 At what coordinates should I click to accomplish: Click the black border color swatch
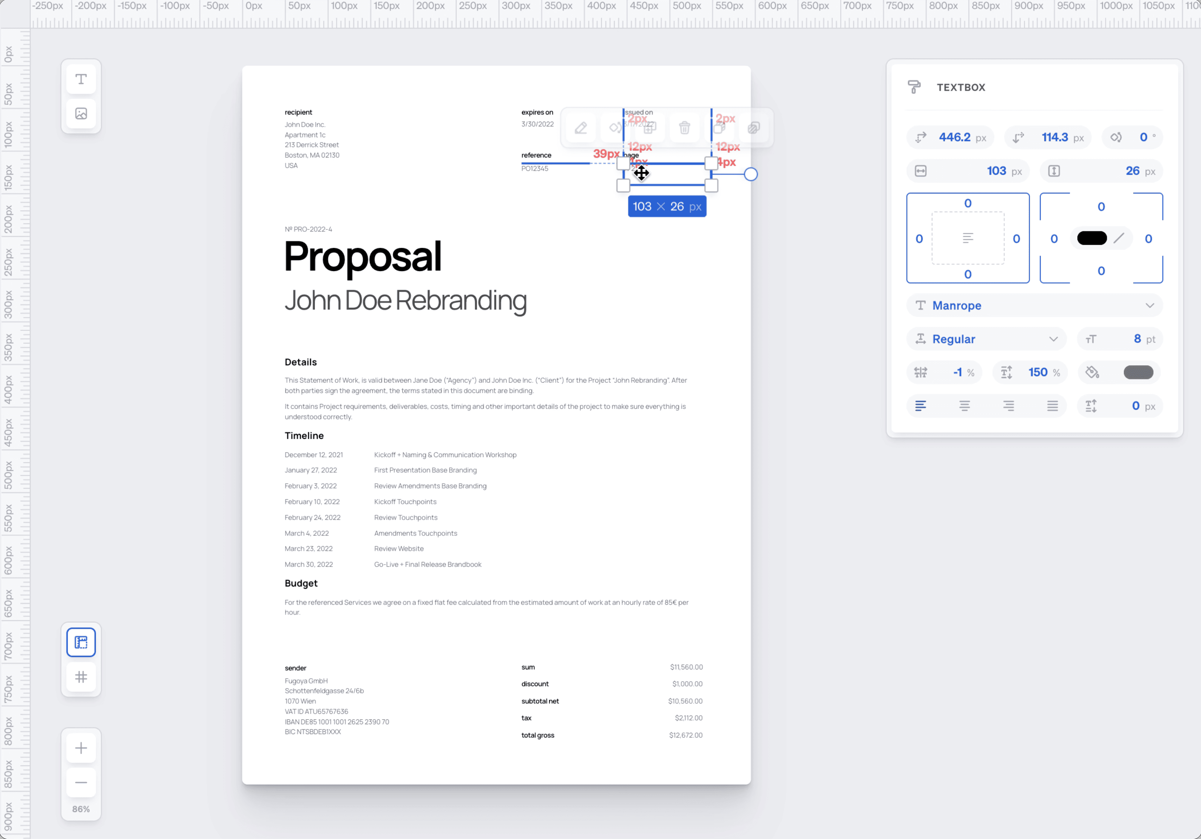pos(1092,238)
